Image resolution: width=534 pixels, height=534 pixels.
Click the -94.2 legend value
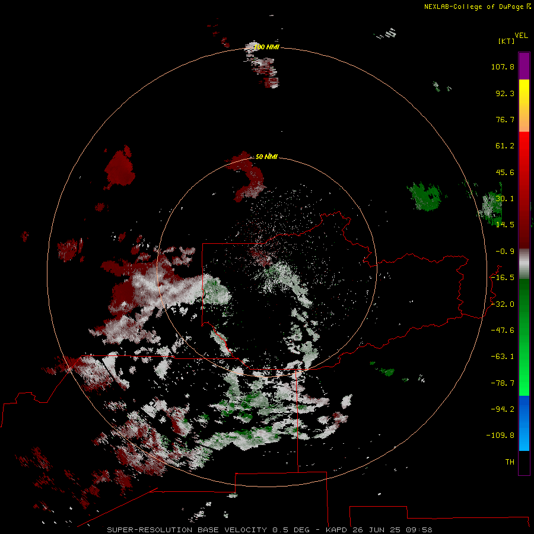[x=503, y=409]
